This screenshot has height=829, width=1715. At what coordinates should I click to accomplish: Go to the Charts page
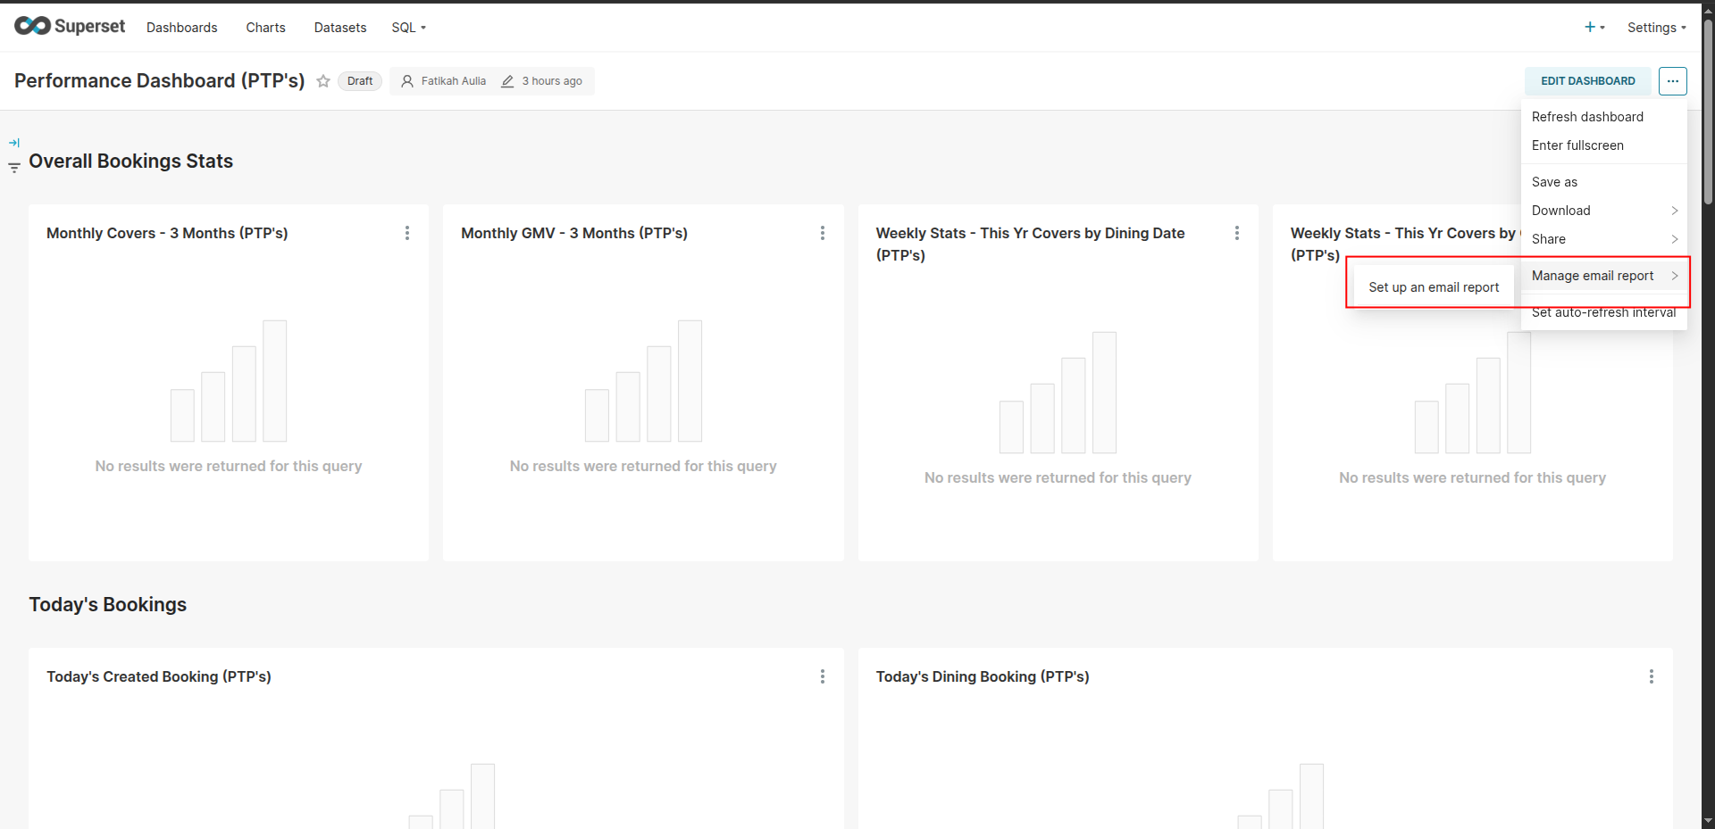(x=265, y=28)
